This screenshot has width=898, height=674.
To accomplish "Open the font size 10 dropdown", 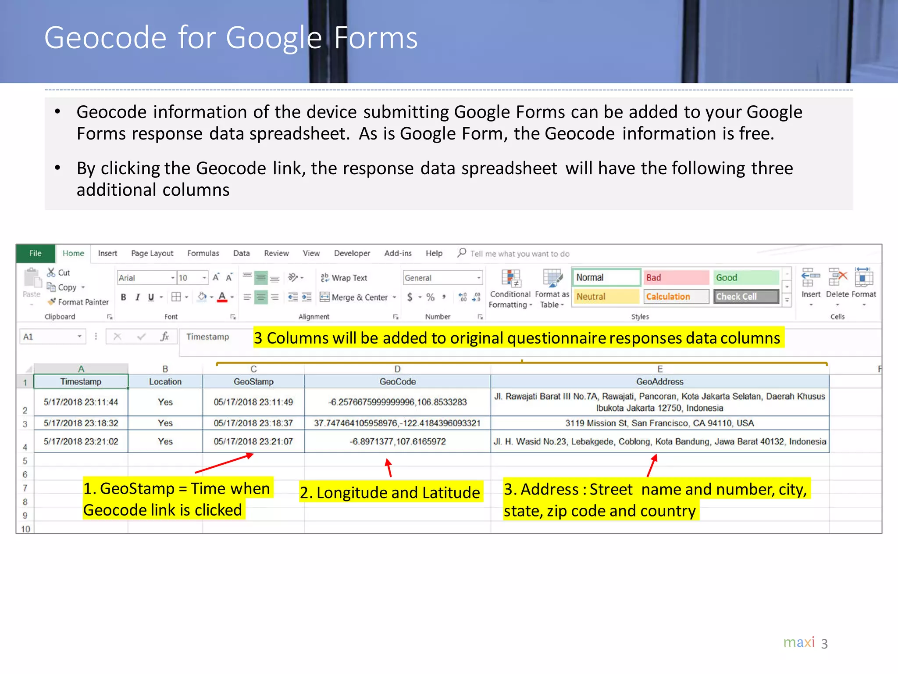I will click(204, 278).
